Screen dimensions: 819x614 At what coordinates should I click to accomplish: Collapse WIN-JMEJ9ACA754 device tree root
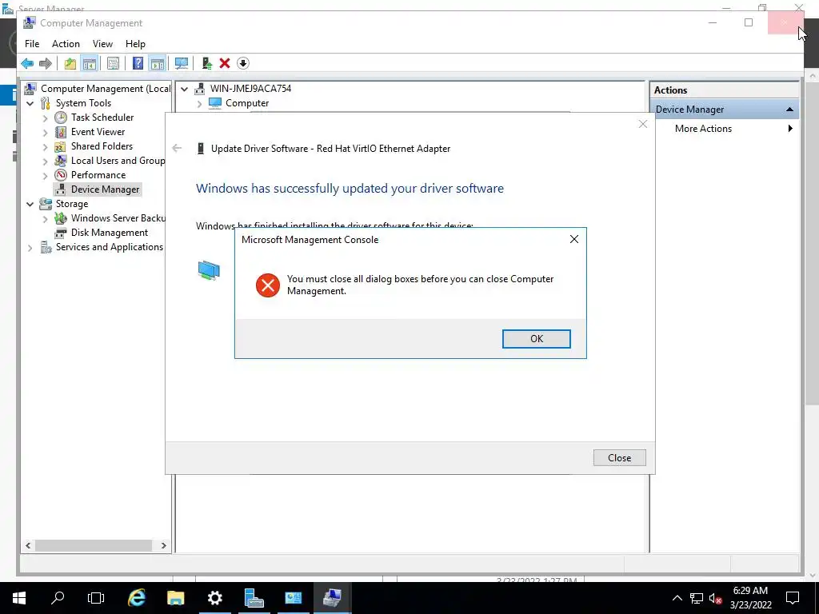click(x=185, y=89)
